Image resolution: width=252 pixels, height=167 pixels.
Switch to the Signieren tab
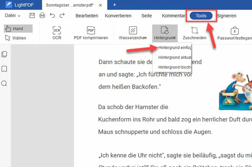click(x=226, y=16)
